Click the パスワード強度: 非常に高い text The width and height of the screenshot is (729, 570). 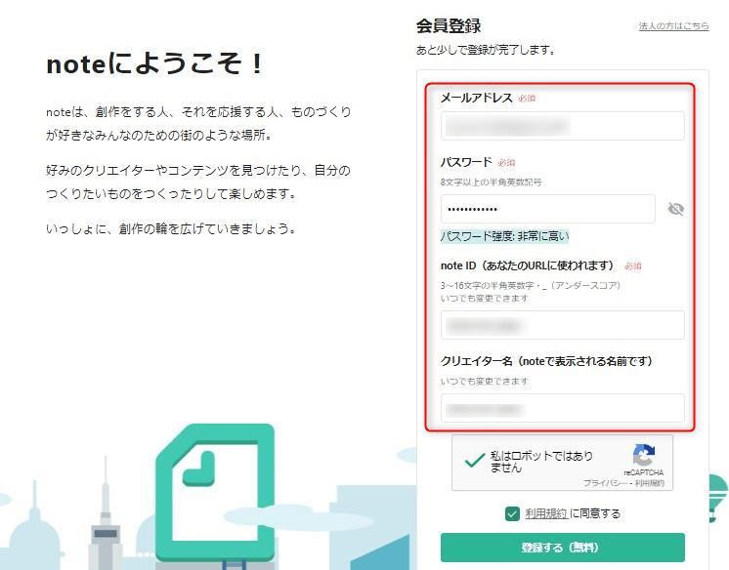click(504, 236)
